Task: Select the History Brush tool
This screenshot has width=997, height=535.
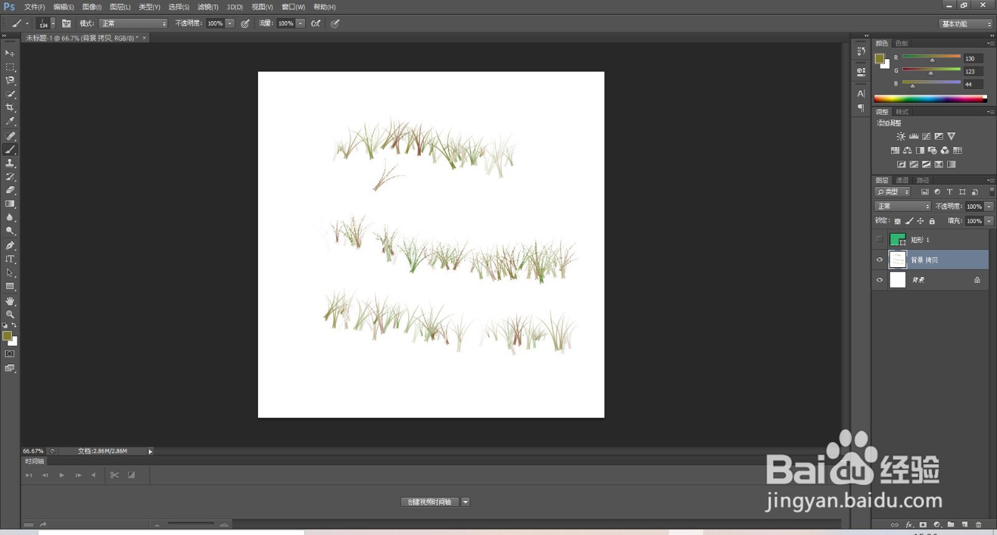Action: point(10,177)
